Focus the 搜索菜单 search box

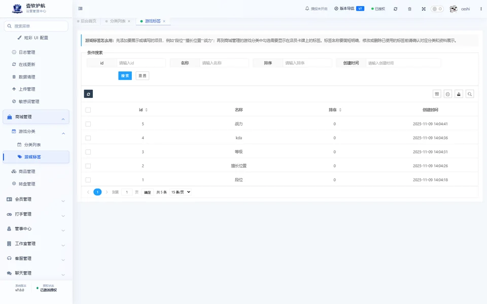[x=36, y=26]
